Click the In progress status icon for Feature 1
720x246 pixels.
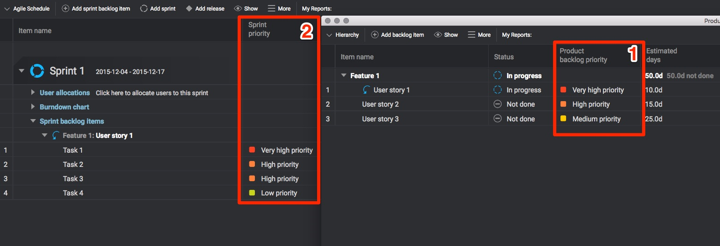coord(497,76)
